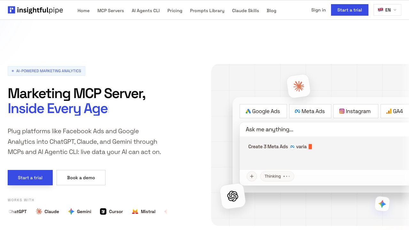Open the Pricing page
This screenshot has height=230, width=409.
coord(175,11)
